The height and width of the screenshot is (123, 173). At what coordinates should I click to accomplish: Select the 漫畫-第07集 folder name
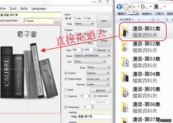coord(146,119)
